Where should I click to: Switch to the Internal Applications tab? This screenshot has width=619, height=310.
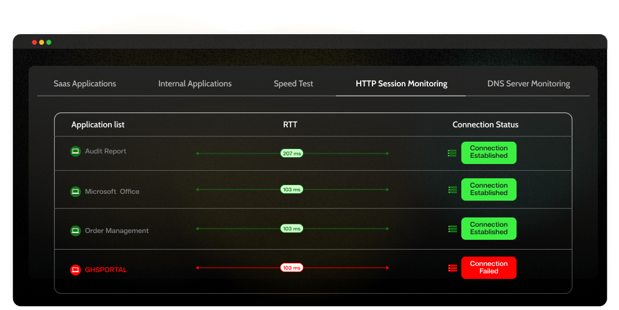(x=195, y=84)
